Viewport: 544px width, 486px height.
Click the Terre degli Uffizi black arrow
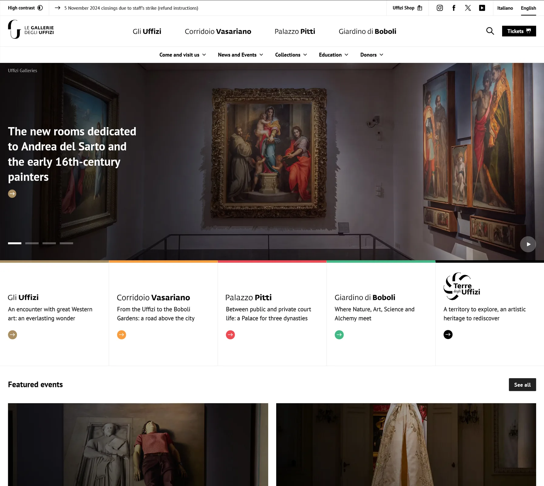[x=448, y=334]
